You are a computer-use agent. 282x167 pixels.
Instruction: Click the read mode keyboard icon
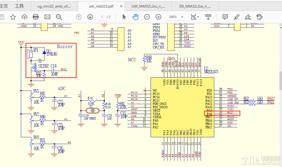click(x=208, y=17)
